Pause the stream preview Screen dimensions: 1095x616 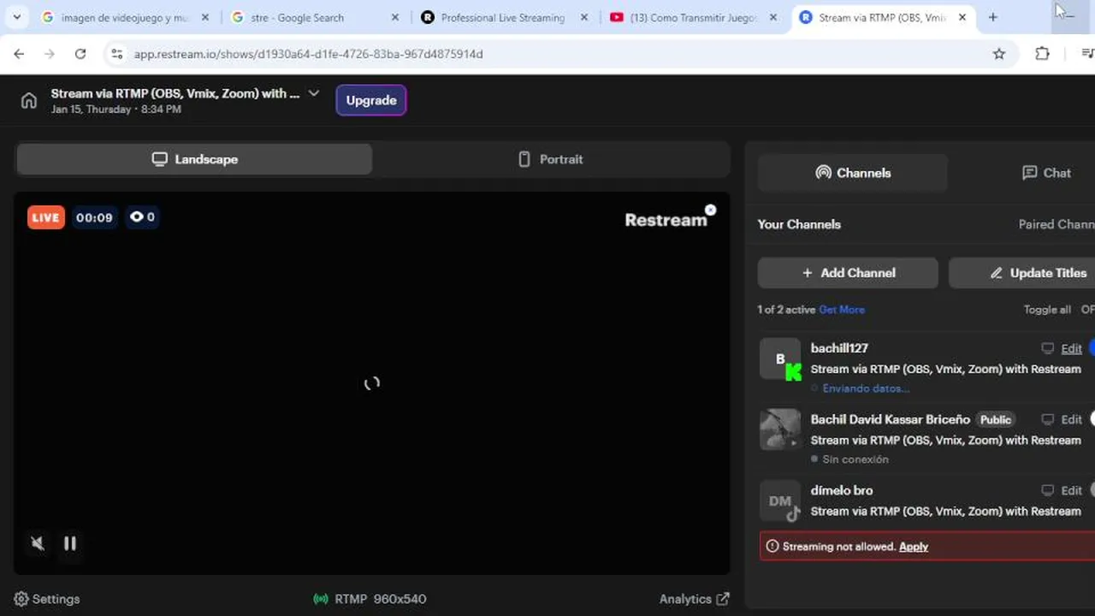point(70,543)
